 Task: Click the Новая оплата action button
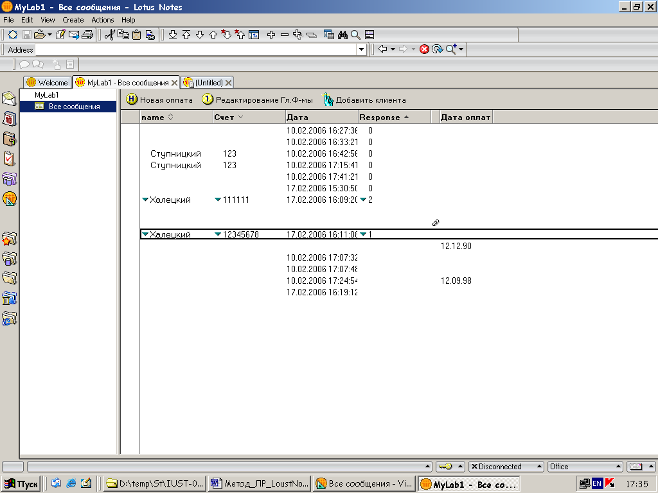(159, 100)
